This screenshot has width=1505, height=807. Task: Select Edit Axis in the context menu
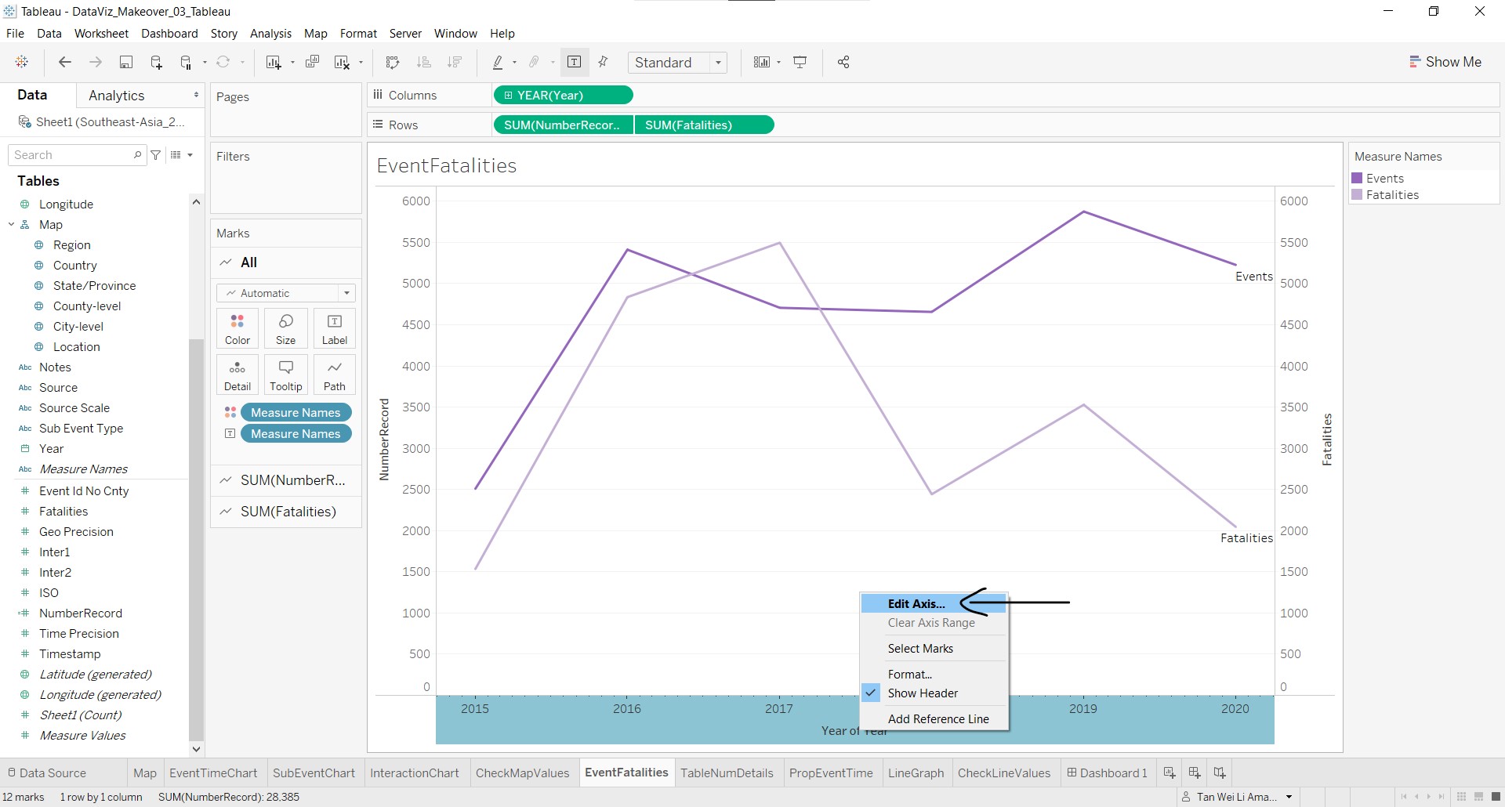point(916,603)
